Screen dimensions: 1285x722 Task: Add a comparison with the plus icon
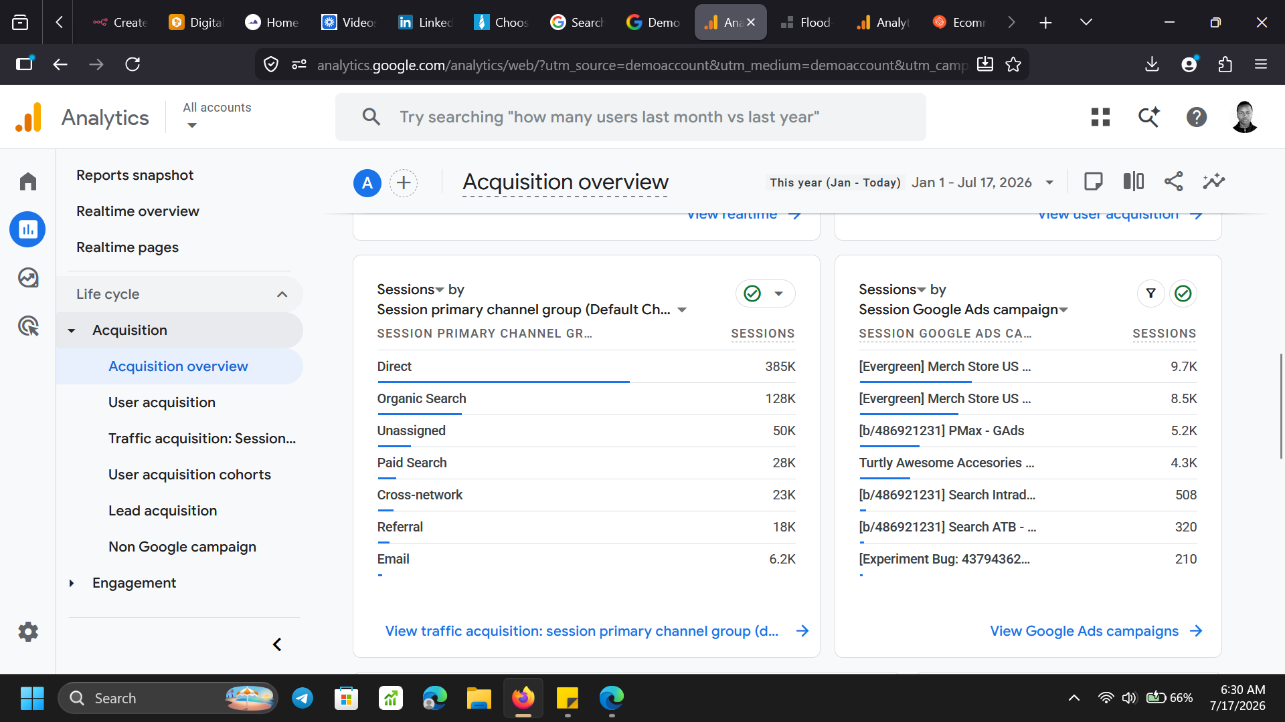404,183
